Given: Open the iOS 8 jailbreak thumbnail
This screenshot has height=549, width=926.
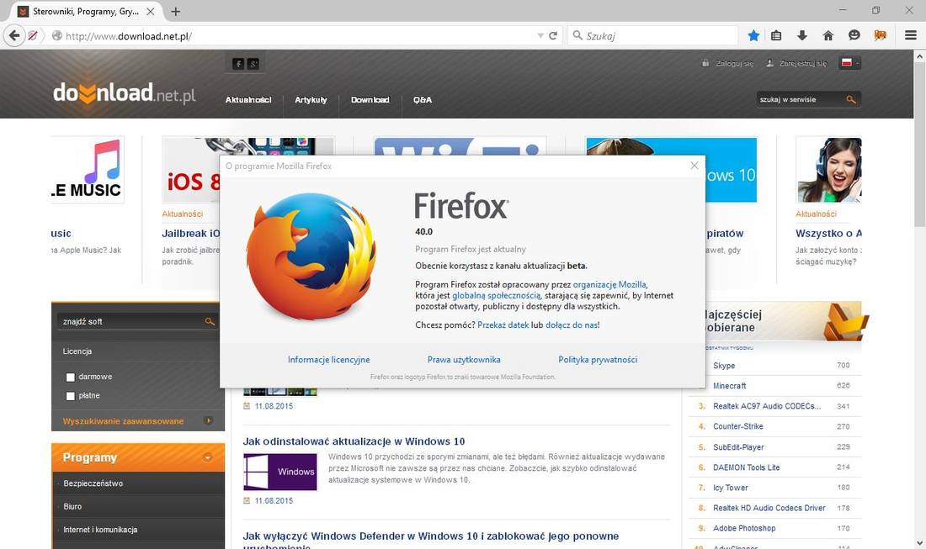Looking at the screenshot, I should click(x=191, y=170).
